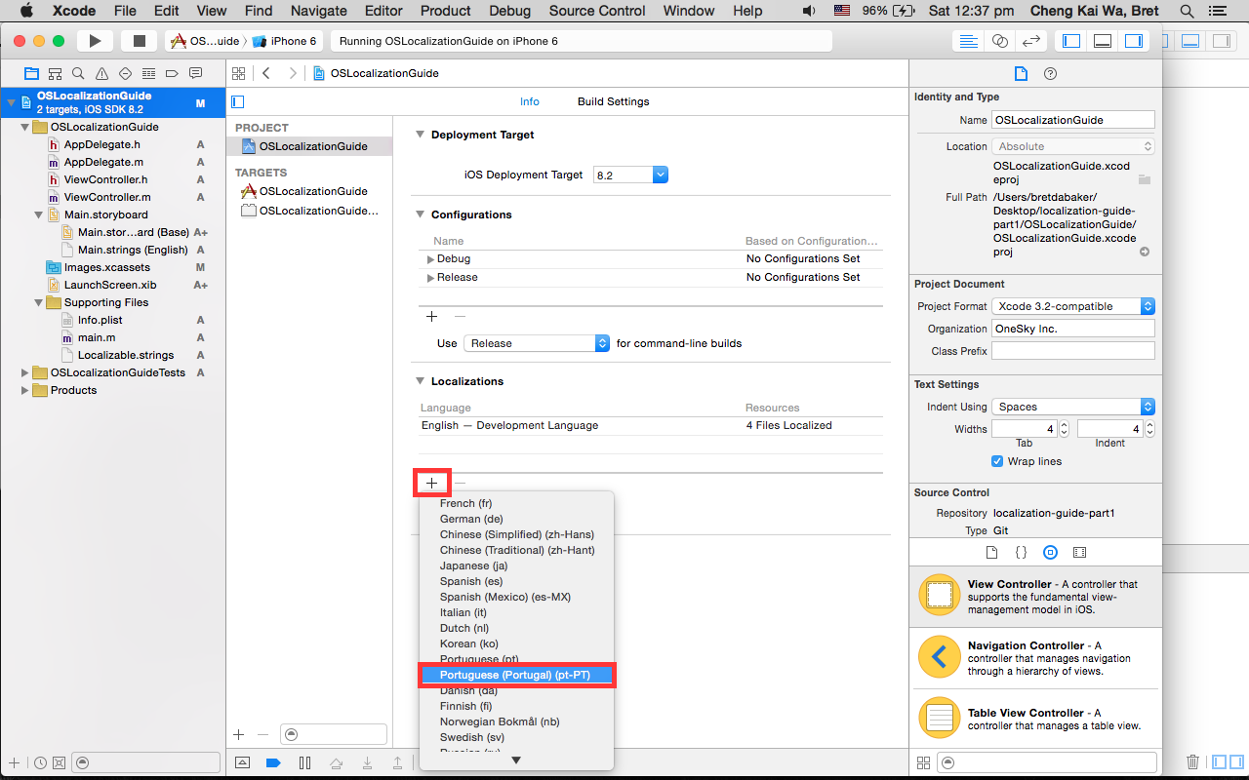Click the Class Prefix field
Image resolution: width=1249 pixels, height=780 pixels.
point(1073,351)
